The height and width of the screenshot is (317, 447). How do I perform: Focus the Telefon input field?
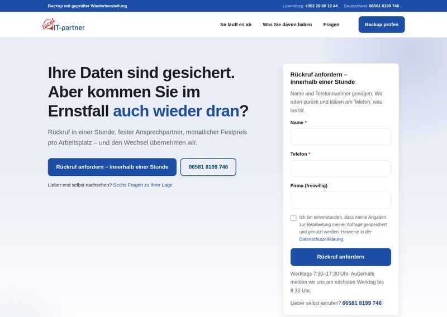[341, 169]
